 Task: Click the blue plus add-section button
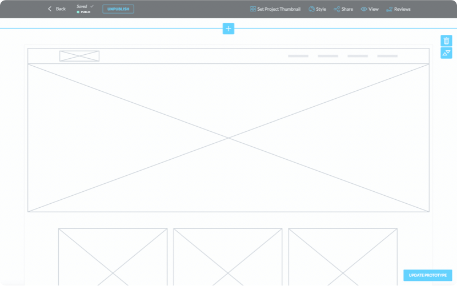coord(228,29)
